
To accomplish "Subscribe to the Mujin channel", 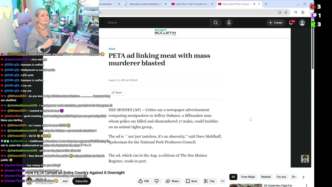I will tap(81, 181).
